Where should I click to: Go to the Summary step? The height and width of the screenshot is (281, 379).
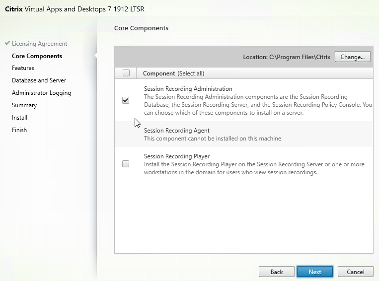[24, 105]
